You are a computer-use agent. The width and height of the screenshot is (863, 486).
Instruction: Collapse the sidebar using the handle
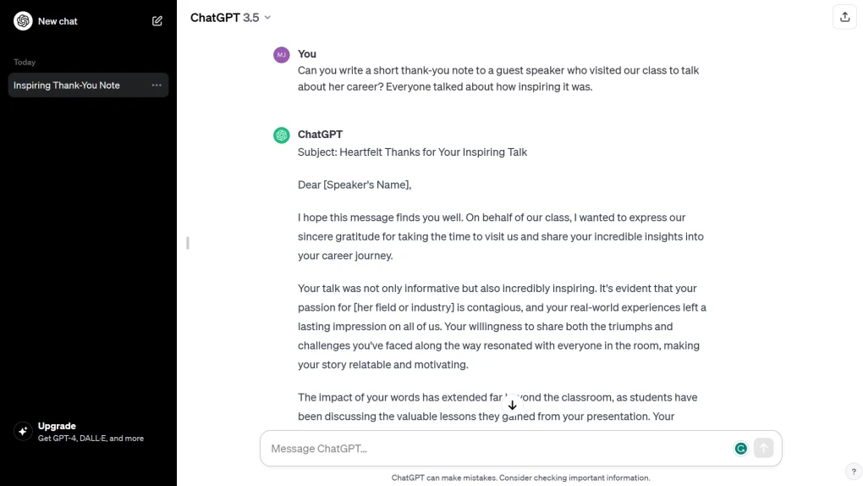[x=187, y=243]
